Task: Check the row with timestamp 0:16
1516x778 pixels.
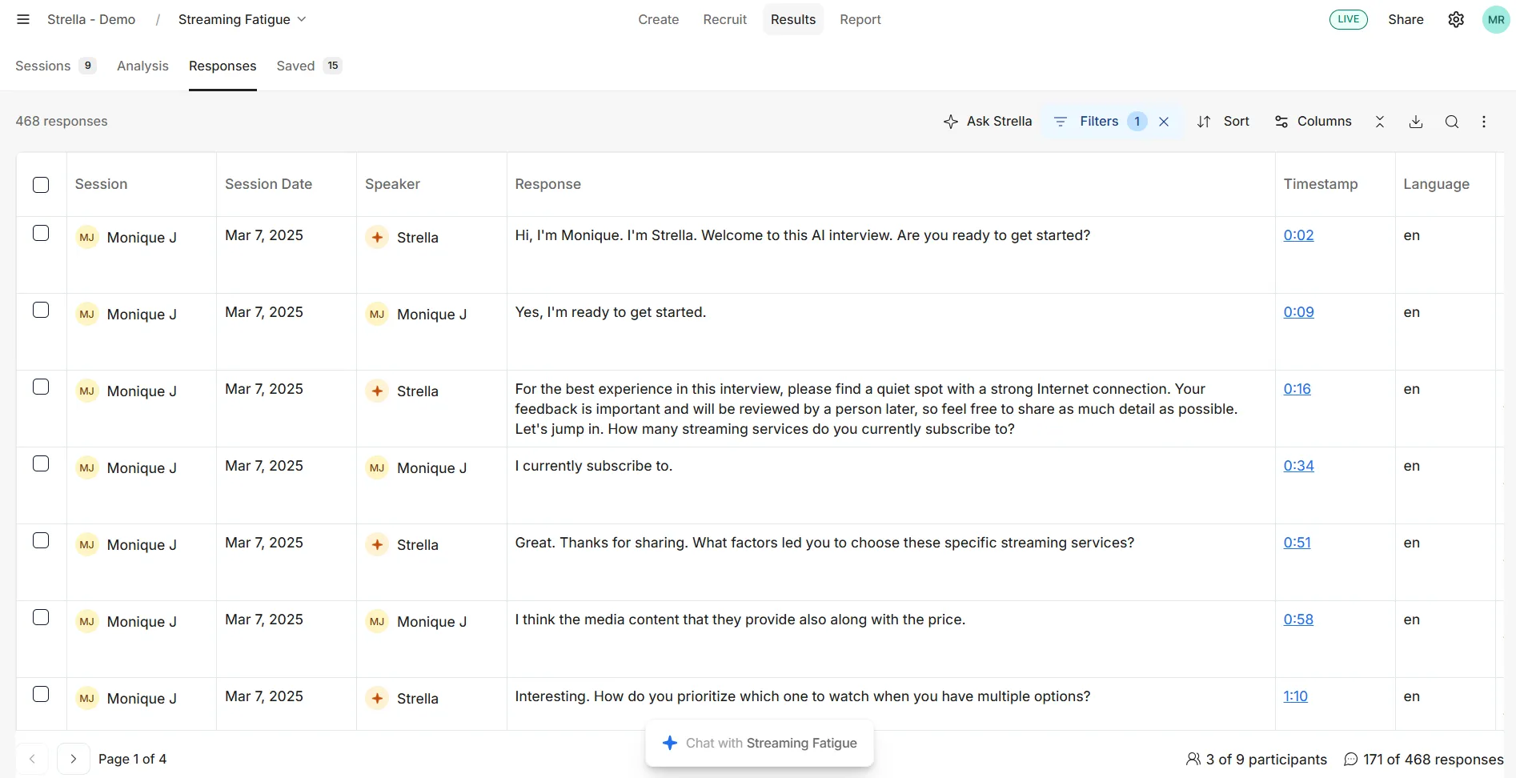Action: (x=41, y=387)
